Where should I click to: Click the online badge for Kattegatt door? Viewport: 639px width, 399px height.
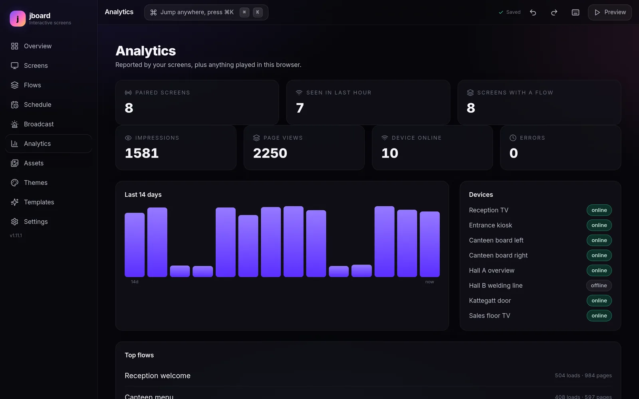599,301
